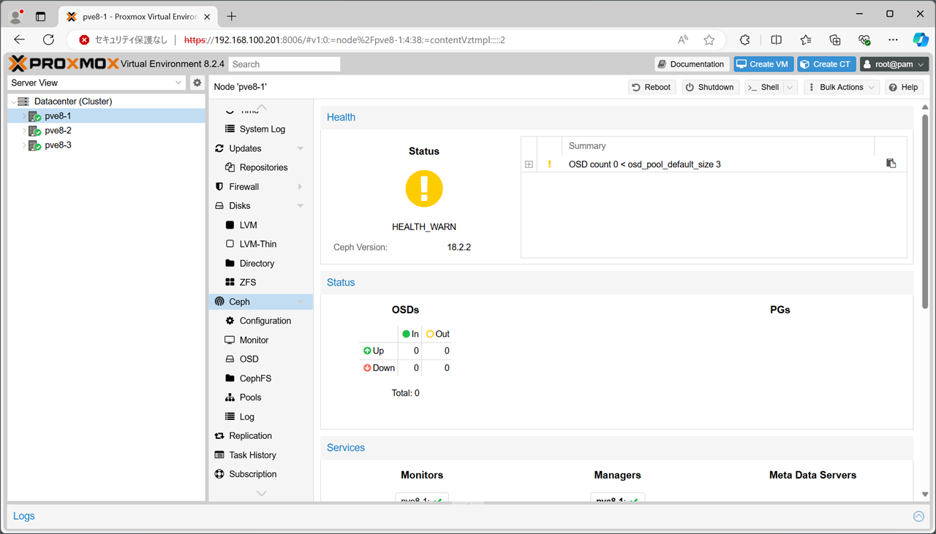This screenshot has width=936, height=534.
Task: Click the copy icon in Health summary row
Action: [891, 164]
